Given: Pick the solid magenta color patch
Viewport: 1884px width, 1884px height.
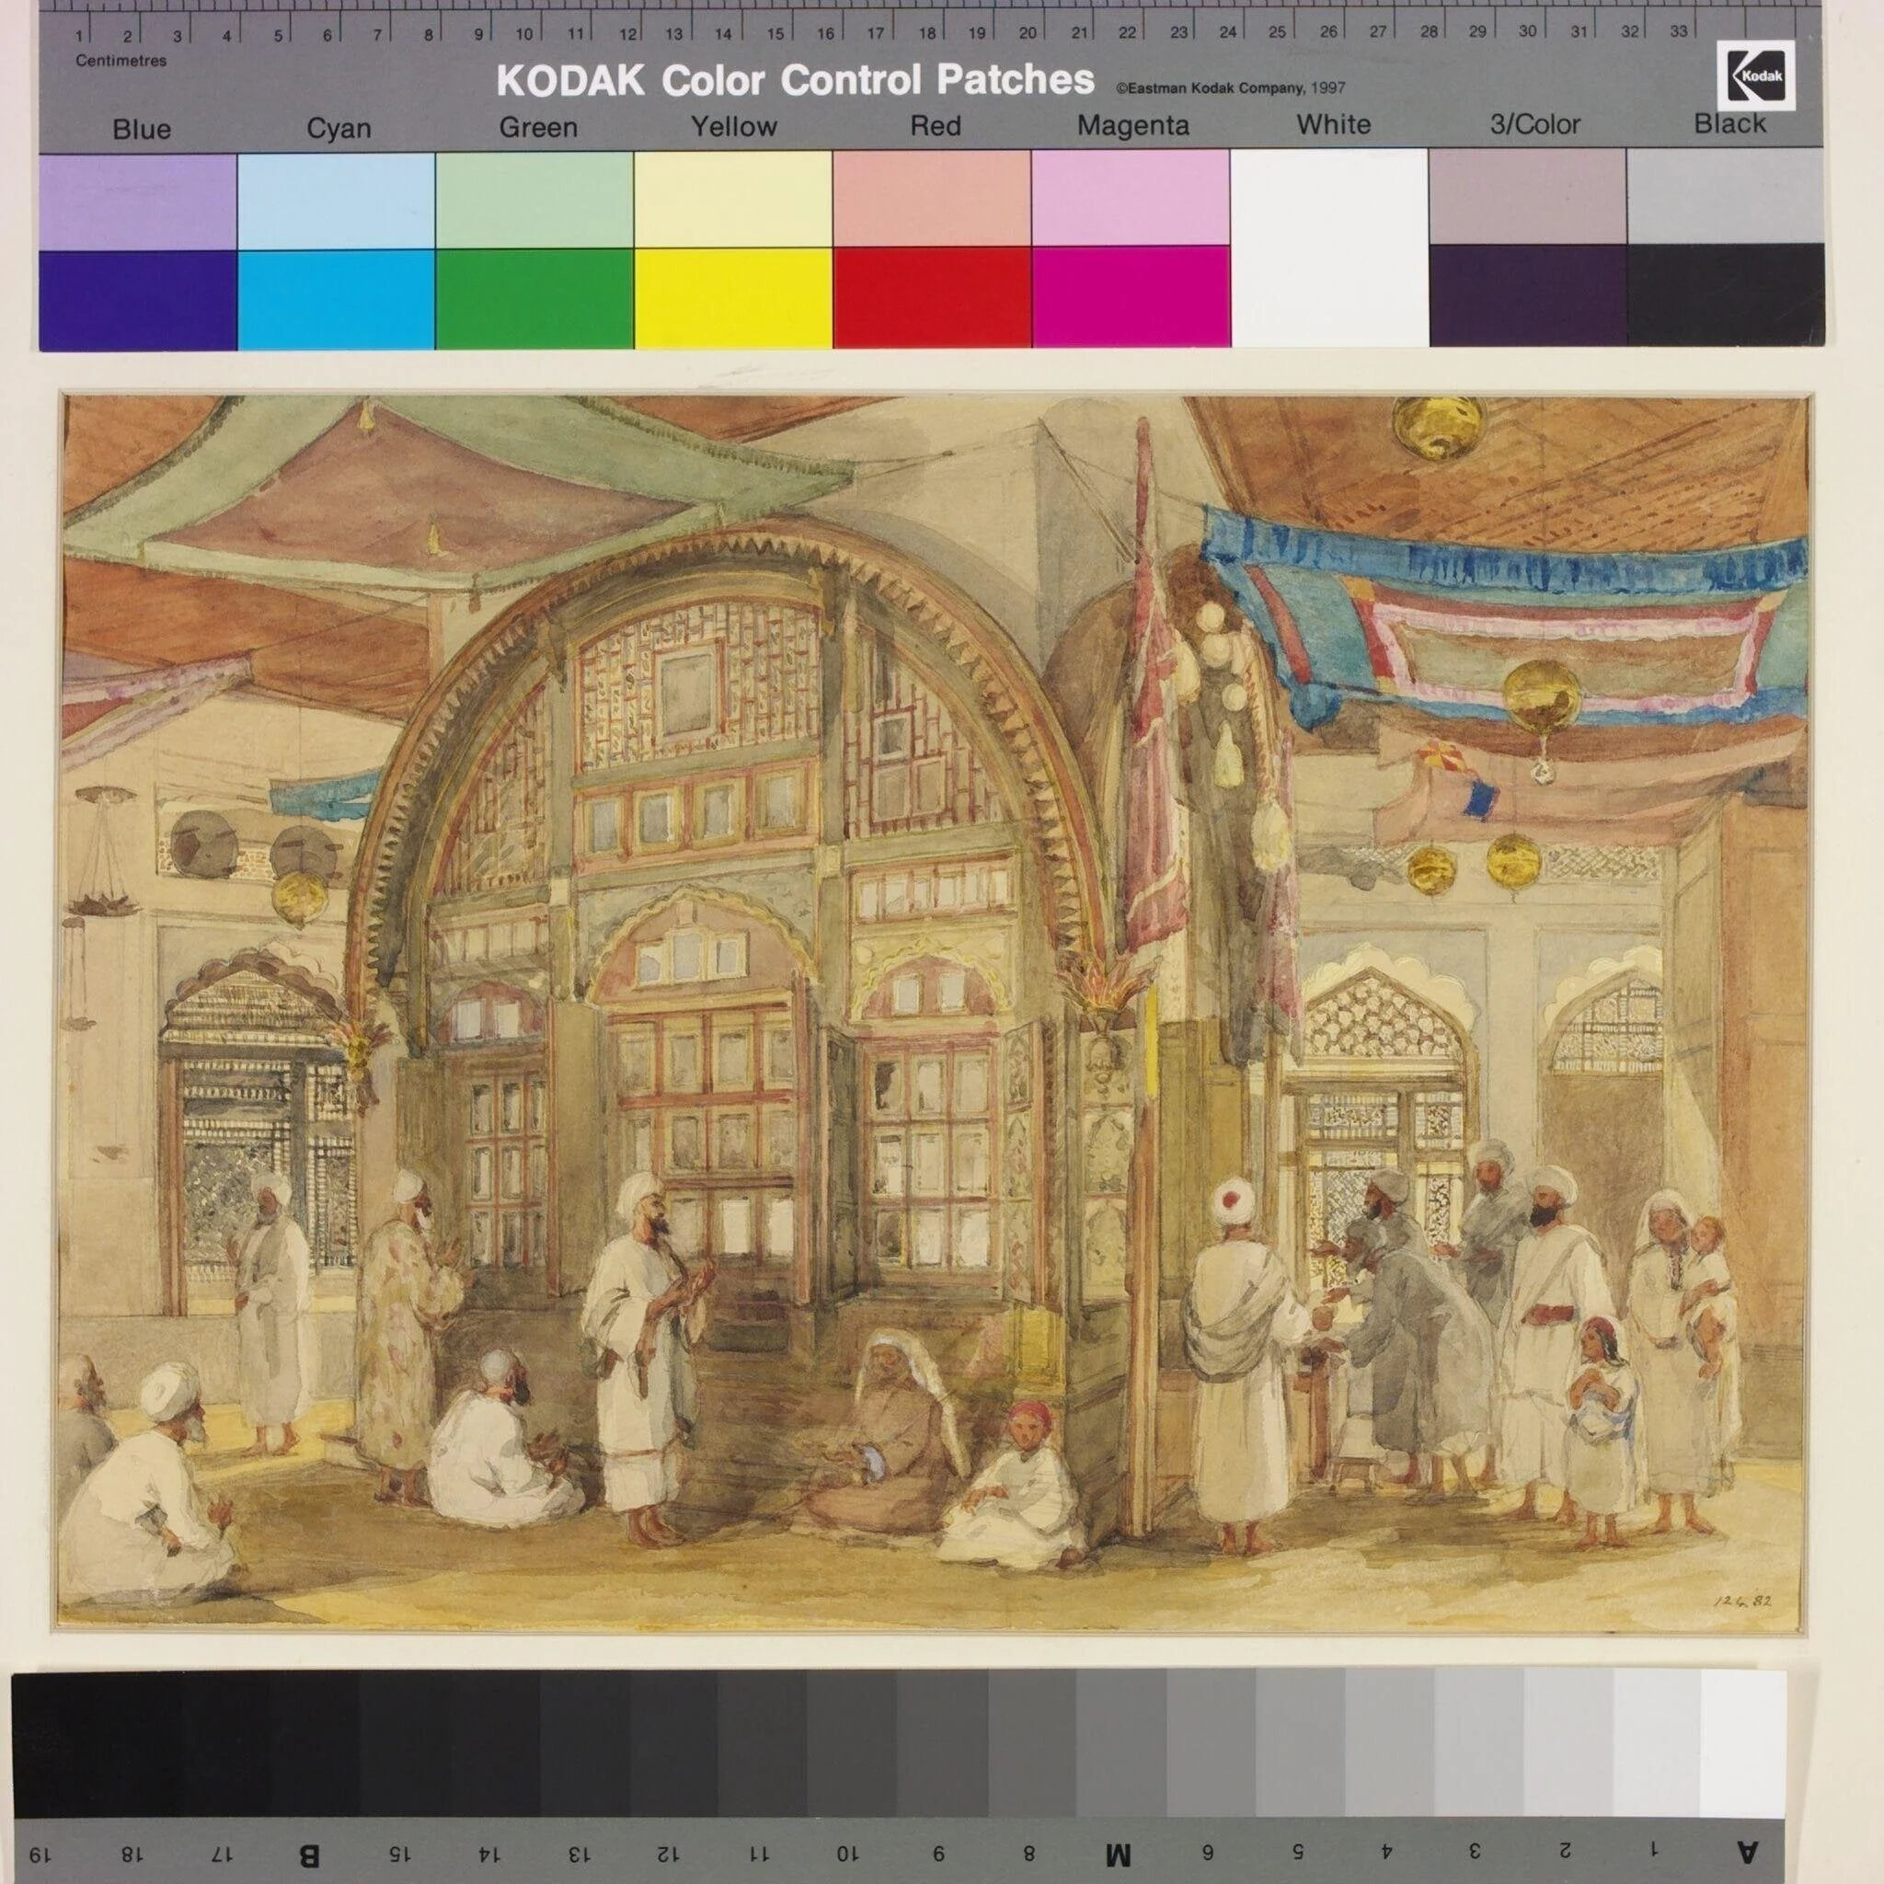Looking at the screenshot, I should point(1132,295).
